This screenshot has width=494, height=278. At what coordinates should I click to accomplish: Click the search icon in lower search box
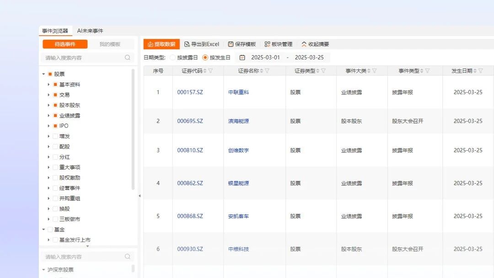[128, 257]
